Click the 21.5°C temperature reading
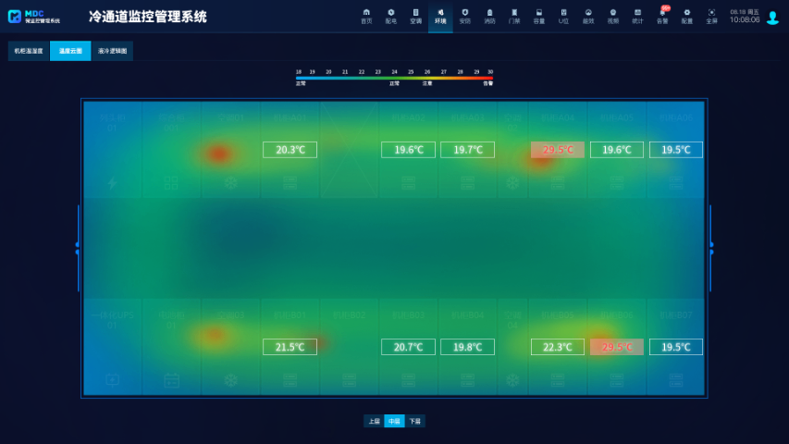The image size is (789, 444). click(x=290, y=347)
